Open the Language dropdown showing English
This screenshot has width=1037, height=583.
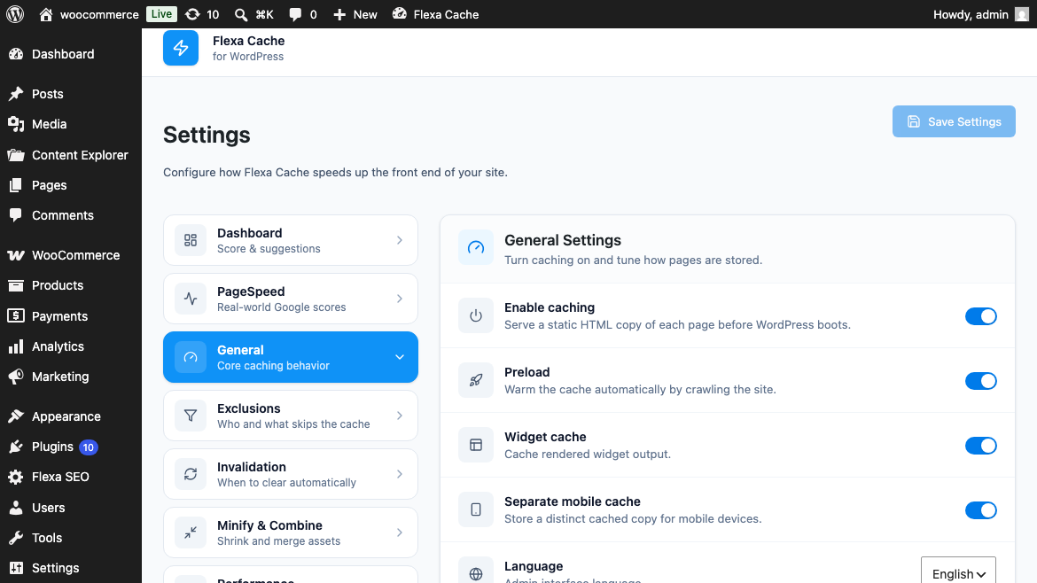pos(958,572)
